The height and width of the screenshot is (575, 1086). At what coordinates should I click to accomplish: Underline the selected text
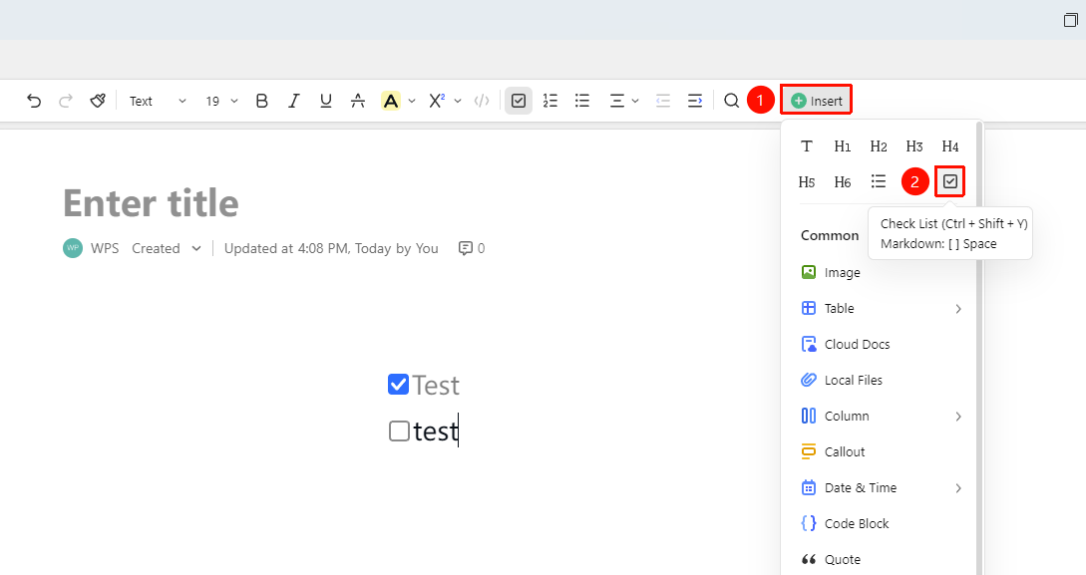[325, 101]
